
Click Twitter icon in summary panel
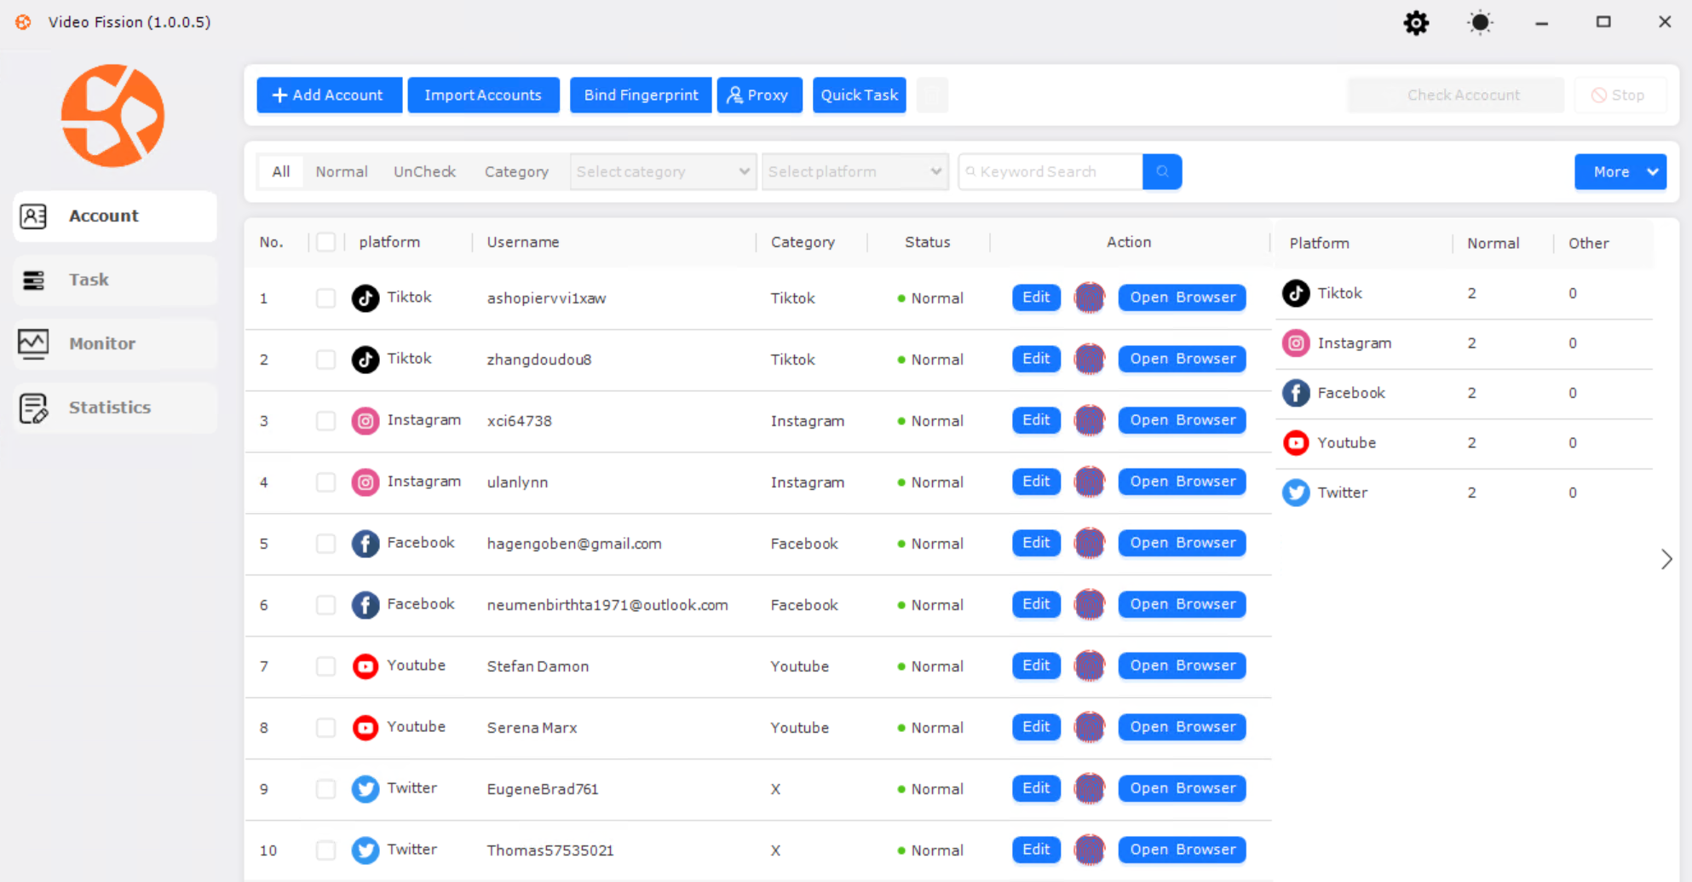[1296, 493]
